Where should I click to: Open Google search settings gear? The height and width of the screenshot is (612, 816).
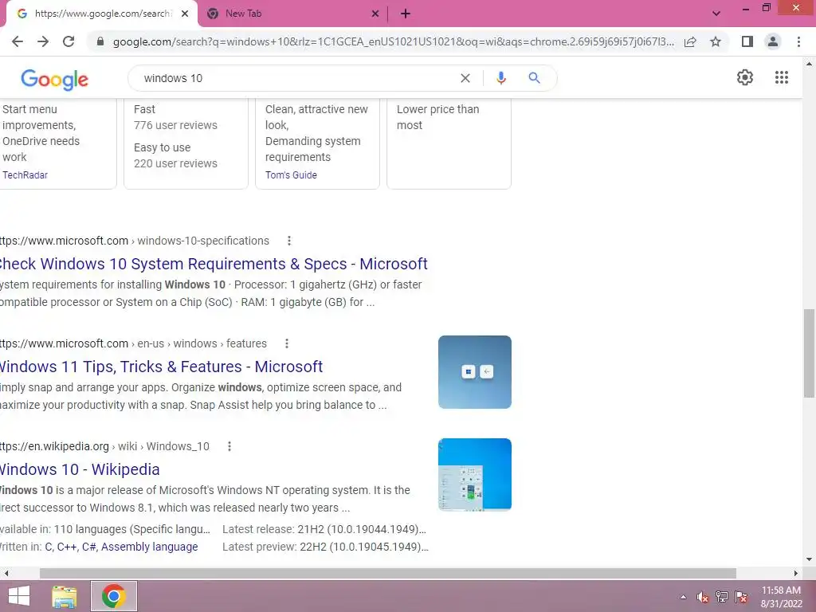click(745, 77)
